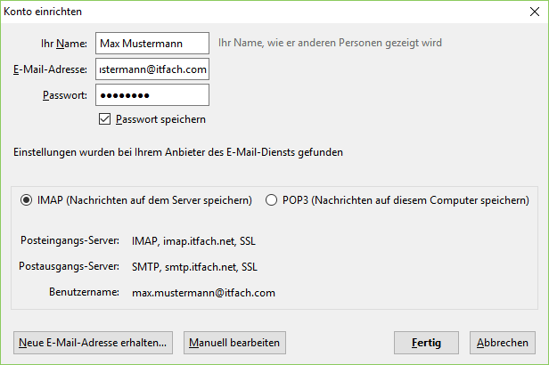The height and width of the screenshot is (365, 549).
Task: Cancel with the Abbrechen button
Action: coord(503,342)
